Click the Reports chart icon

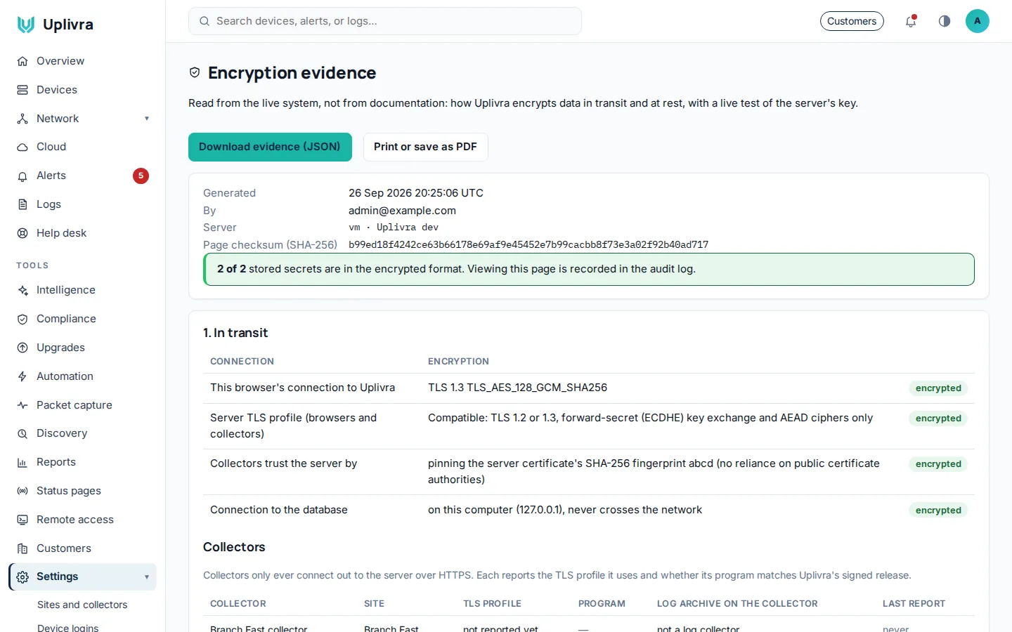point(22,462)
